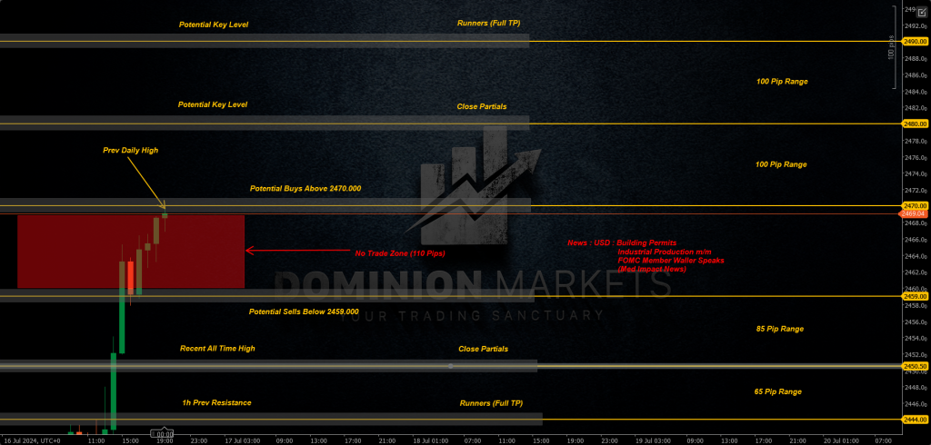This screenshot has height=445, width=931.
Task: Click 'Potential Key Level' text near 2490 line
Action: [x=214, y=25]
